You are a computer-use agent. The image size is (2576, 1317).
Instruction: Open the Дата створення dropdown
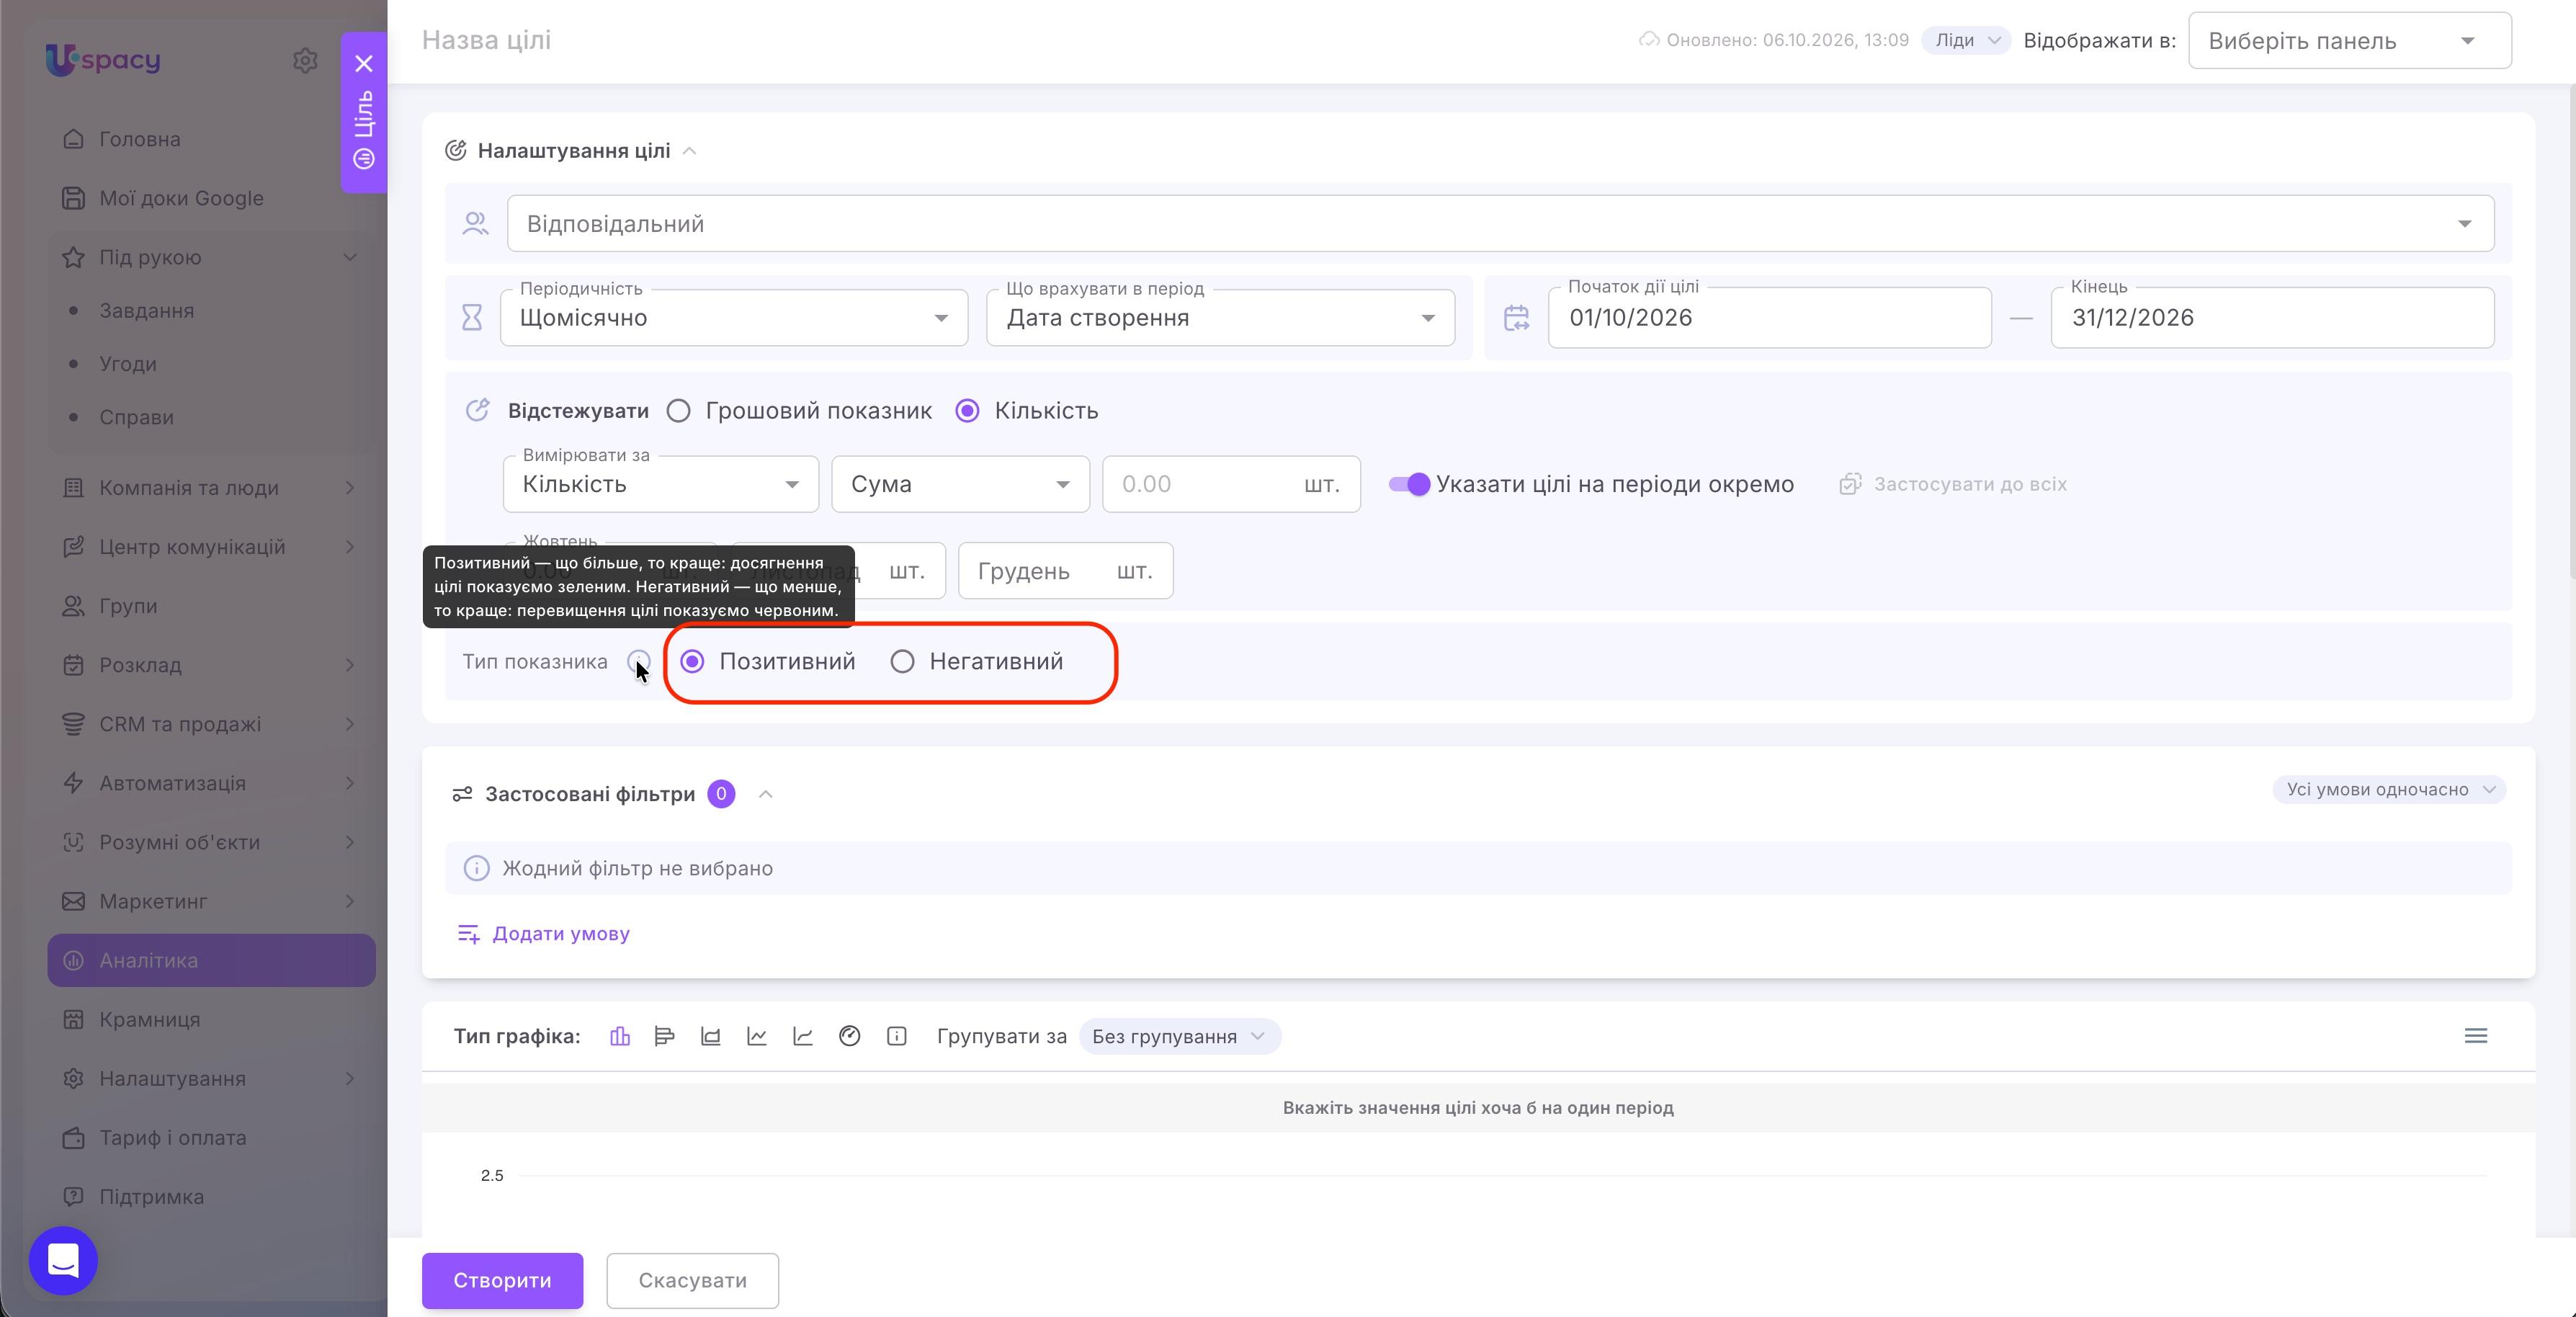click(x=1220, y=318)
